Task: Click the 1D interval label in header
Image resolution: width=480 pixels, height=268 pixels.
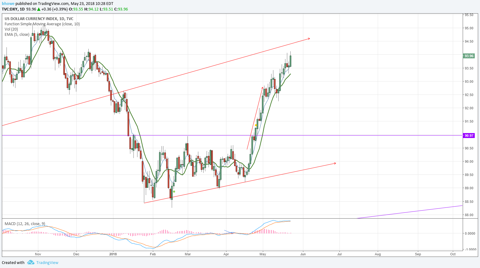Action: [x=22, y=9]
